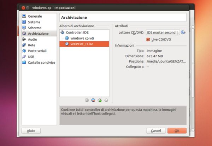The height and width of the screenshot is (146, 212).
Task: Select the USB settings category
Action: point(31,57)
